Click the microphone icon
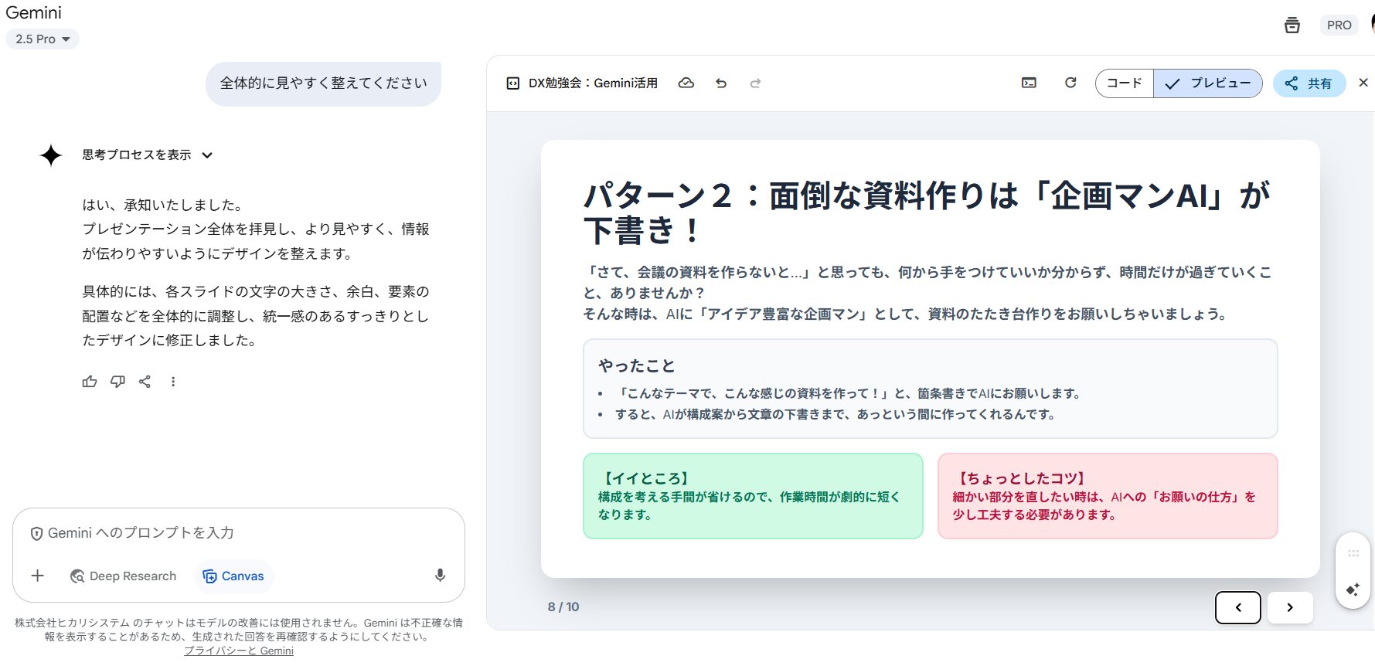The image size is (1375, 666). (440, 576)
